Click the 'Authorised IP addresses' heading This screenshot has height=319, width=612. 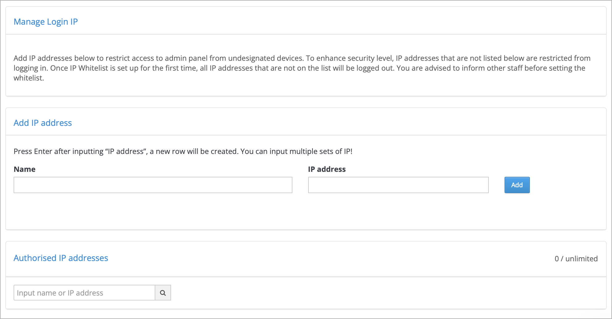pos(61,258)
